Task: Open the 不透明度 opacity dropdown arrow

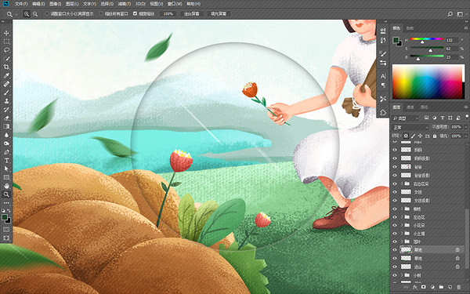Action: tap(465, 127)
